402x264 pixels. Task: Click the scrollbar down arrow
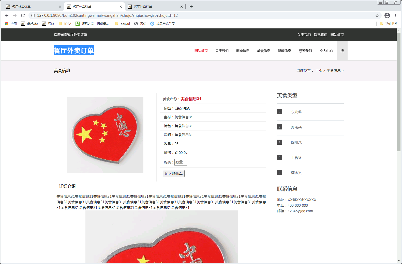[399, 261]
